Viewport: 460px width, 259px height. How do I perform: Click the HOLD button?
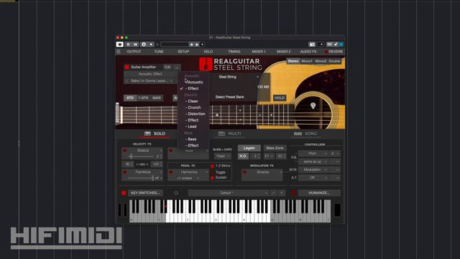tap(280, 98)
